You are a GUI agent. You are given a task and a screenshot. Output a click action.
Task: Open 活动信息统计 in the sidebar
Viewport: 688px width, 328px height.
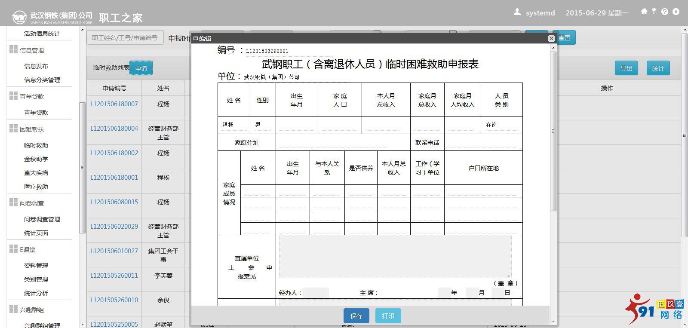click(42, 34)
